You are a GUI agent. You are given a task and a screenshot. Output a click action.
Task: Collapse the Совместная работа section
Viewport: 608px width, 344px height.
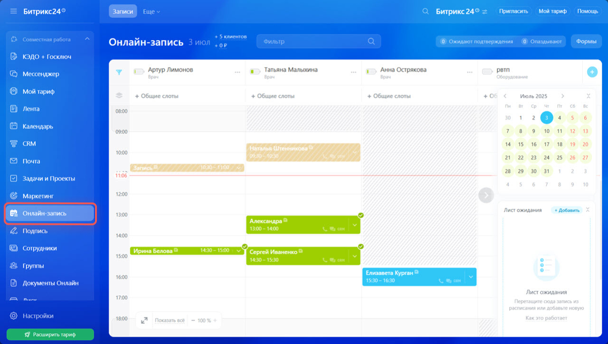87,39
